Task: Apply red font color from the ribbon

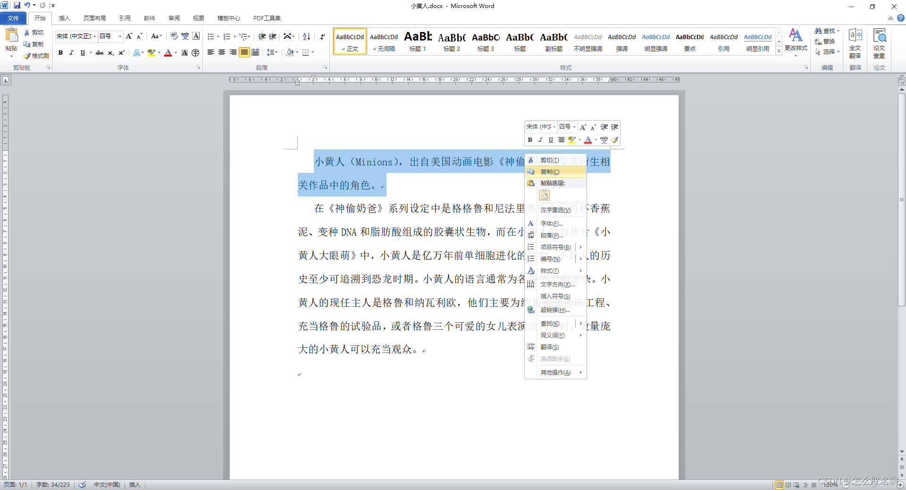Action: point(168,53)
